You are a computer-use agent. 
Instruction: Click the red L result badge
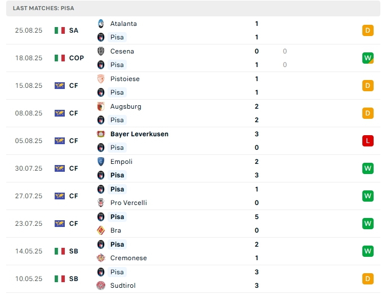coord(368,141)
